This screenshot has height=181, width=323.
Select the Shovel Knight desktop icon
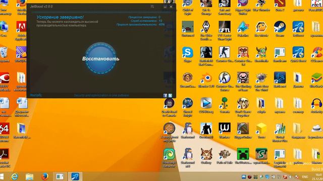(x=188, y=107)
